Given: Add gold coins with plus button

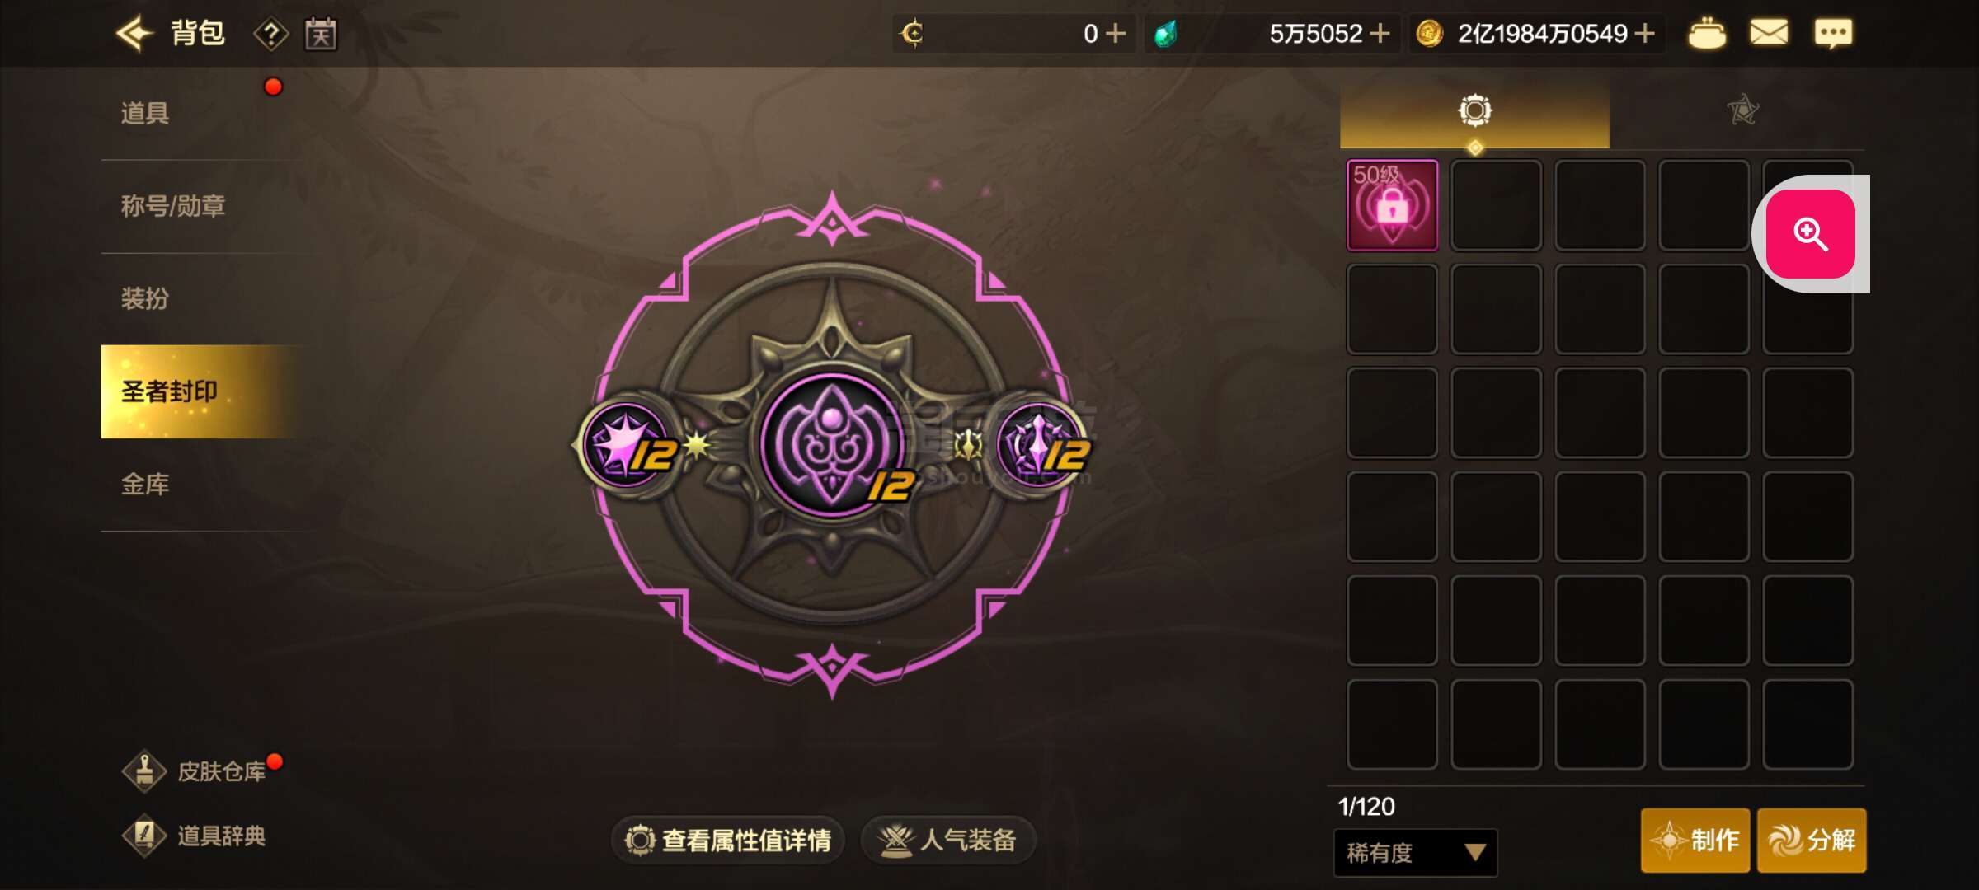Looking at the screenshot, I should pyautogui.click(x=1644, y=34).
